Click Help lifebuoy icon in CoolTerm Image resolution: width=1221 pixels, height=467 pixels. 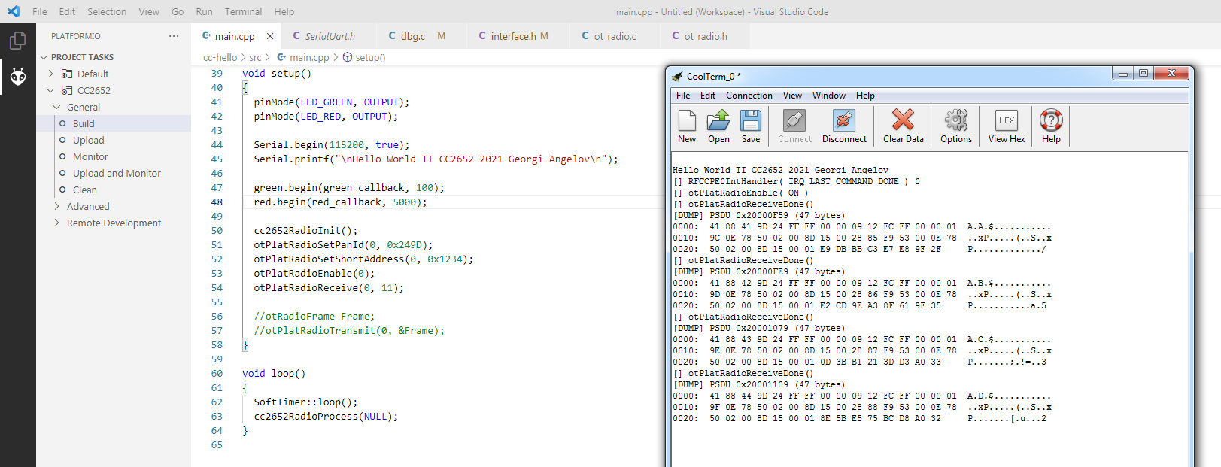pyautogui.click(x=1051, y=126)
